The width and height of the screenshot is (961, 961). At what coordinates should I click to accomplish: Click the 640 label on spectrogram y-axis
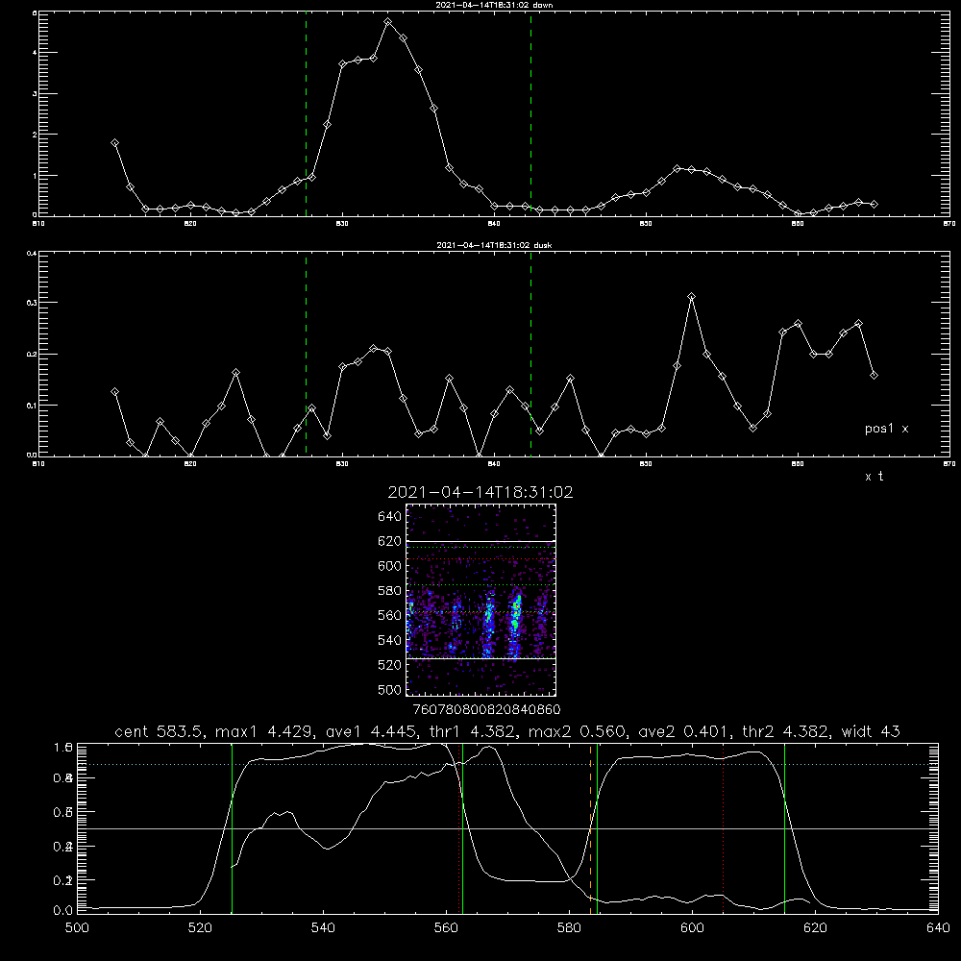point(390,517)
